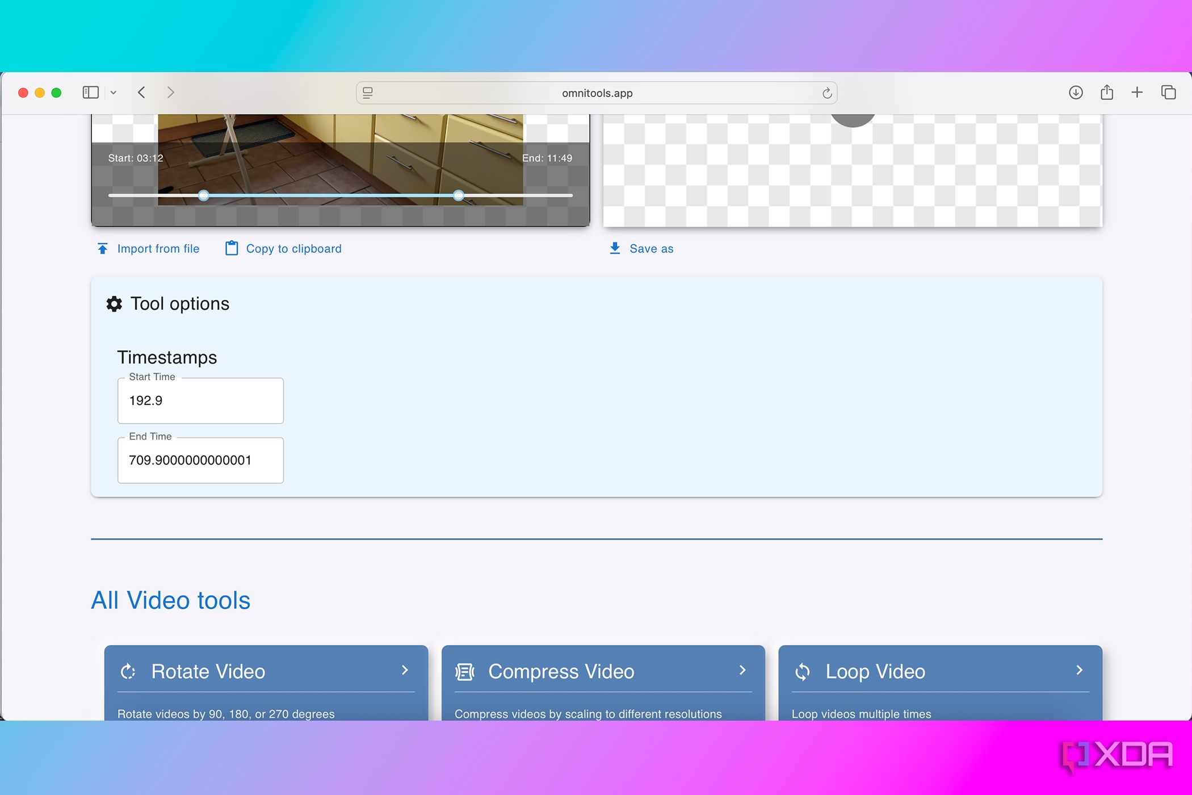Click the Compress Video icon
Screen dimensions: 1192x795
[x=465, y=672]
